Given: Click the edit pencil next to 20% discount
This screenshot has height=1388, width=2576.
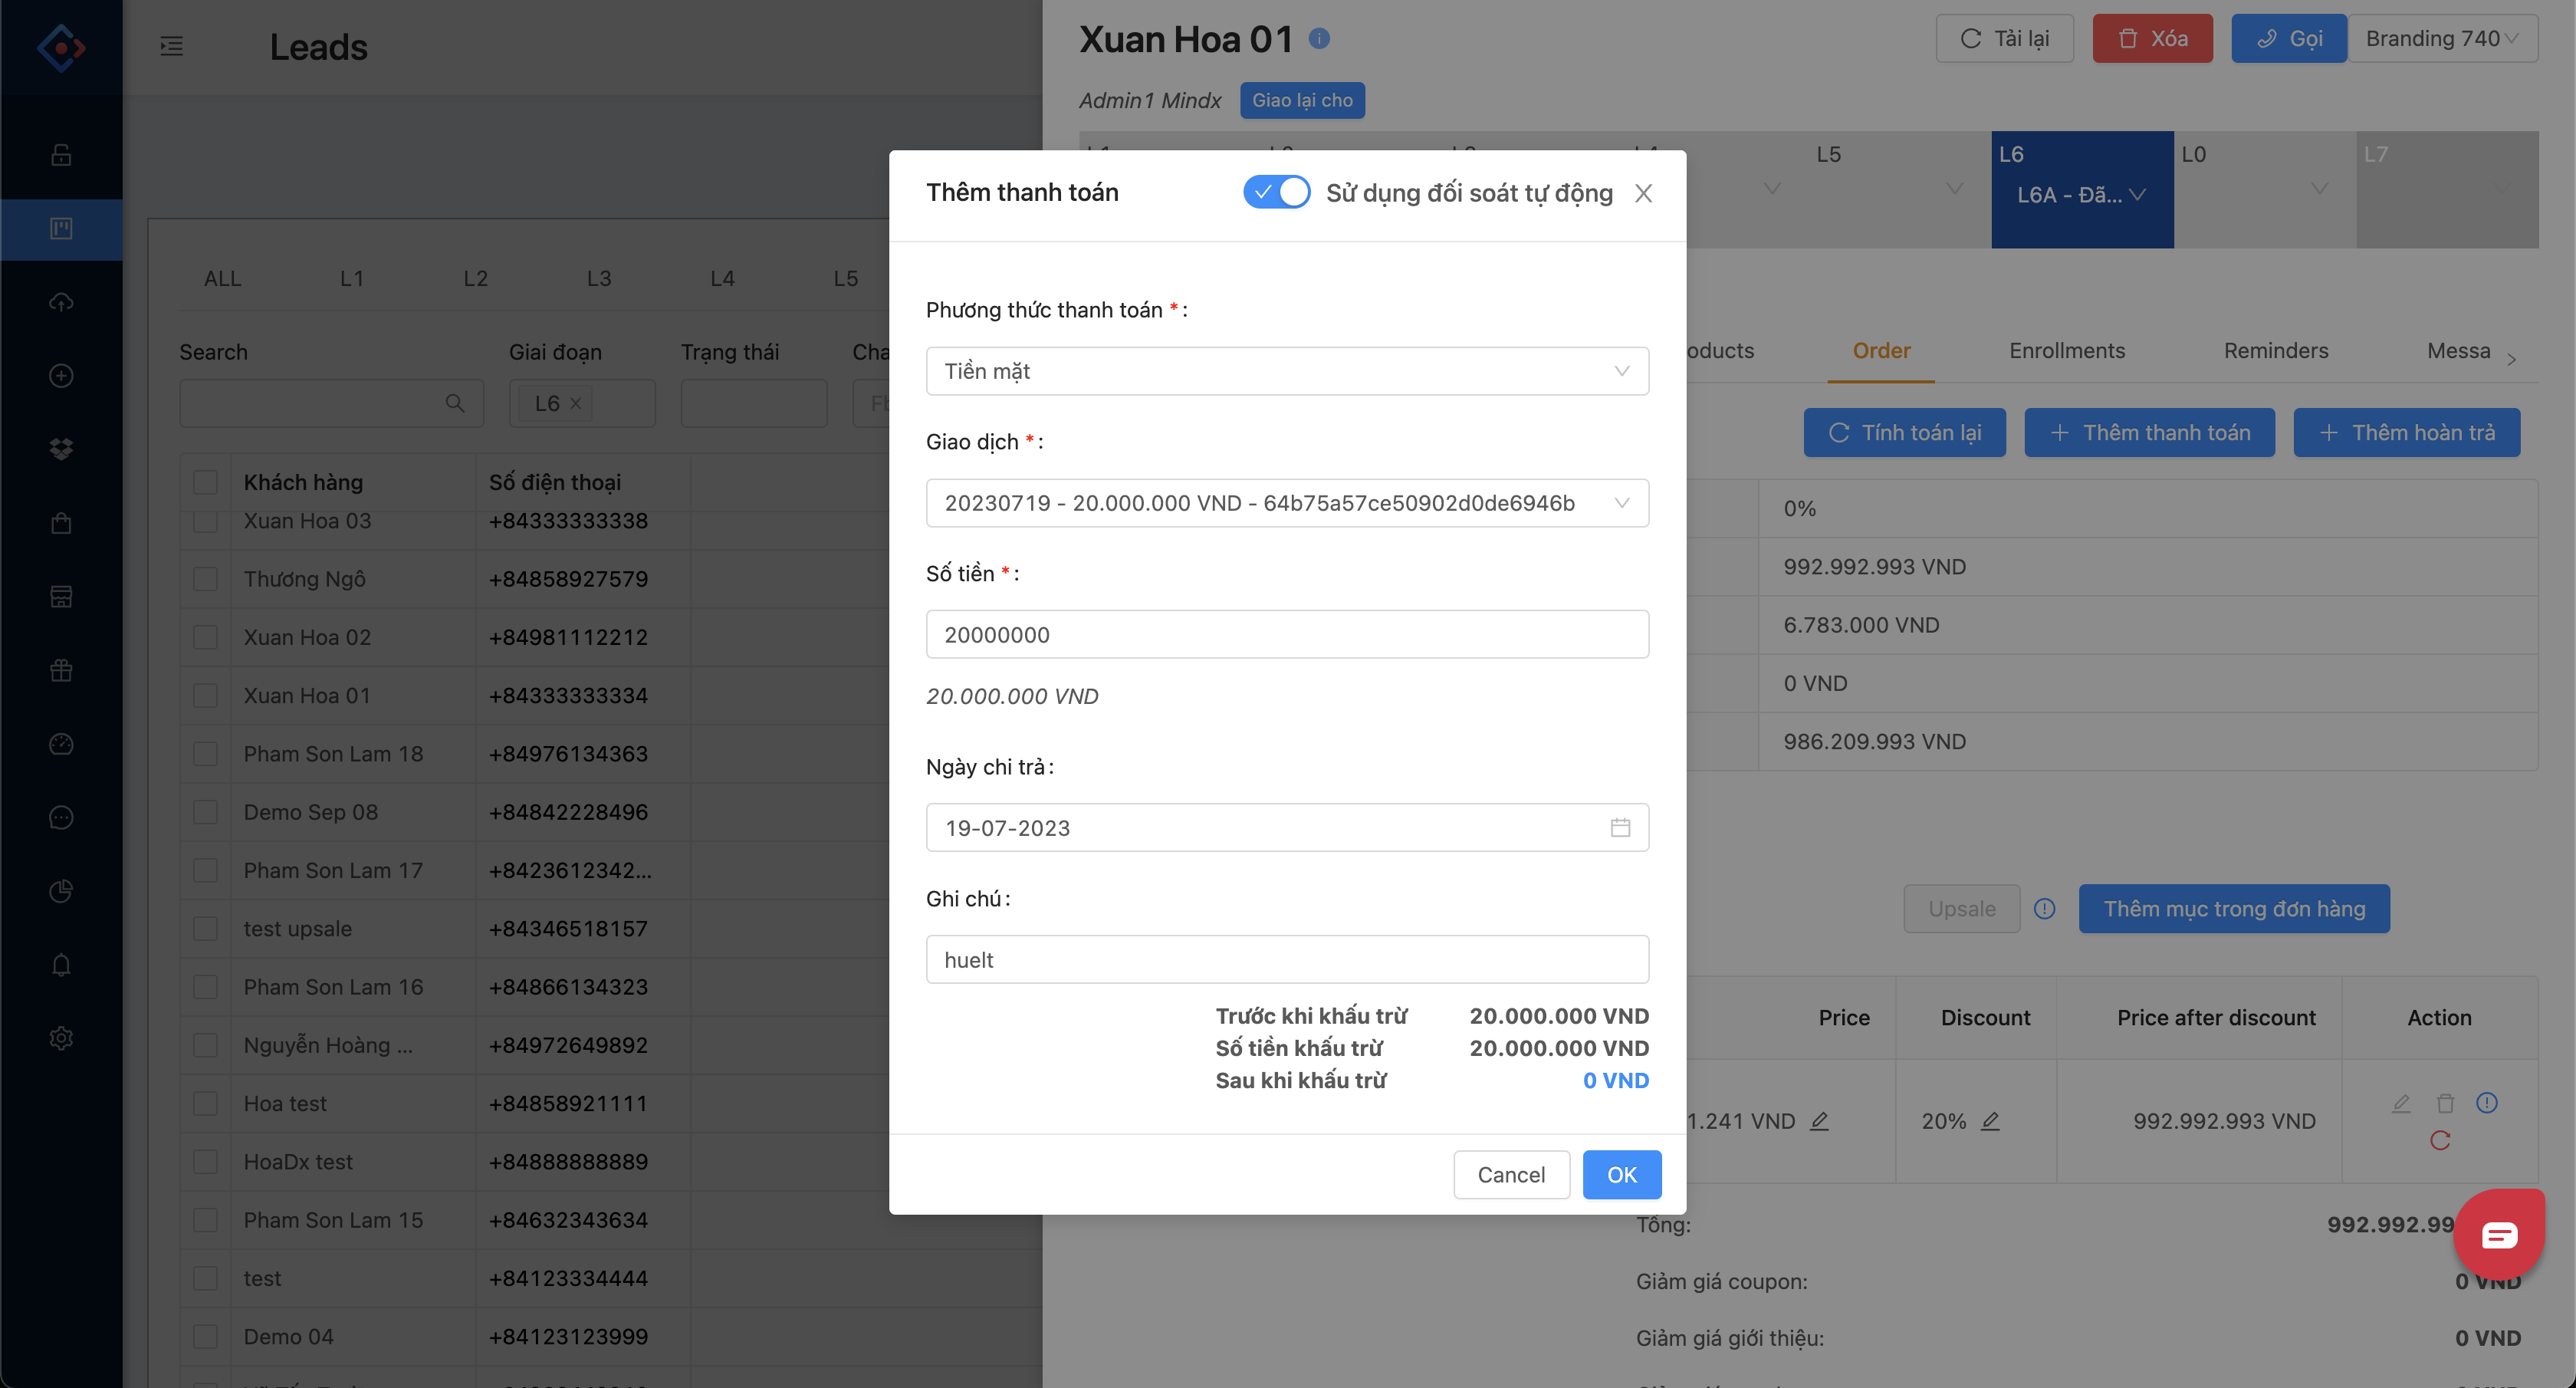Looking at the screenshot, I should [x=1990, y=1121].
